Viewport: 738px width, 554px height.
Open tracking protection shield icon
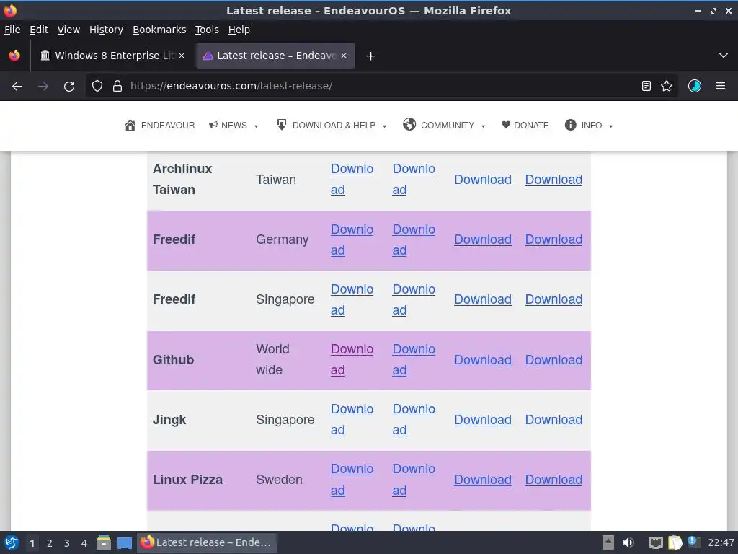tap(97, 86)
